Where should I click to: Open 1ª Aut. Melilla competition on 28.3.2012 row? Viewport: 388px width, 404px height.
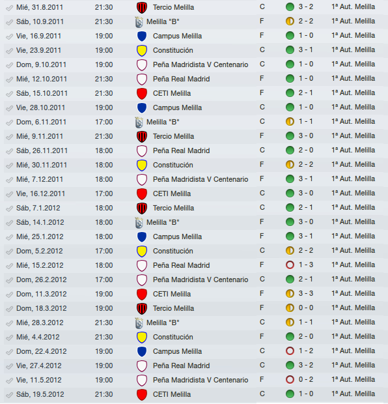(x=353, y=322)
